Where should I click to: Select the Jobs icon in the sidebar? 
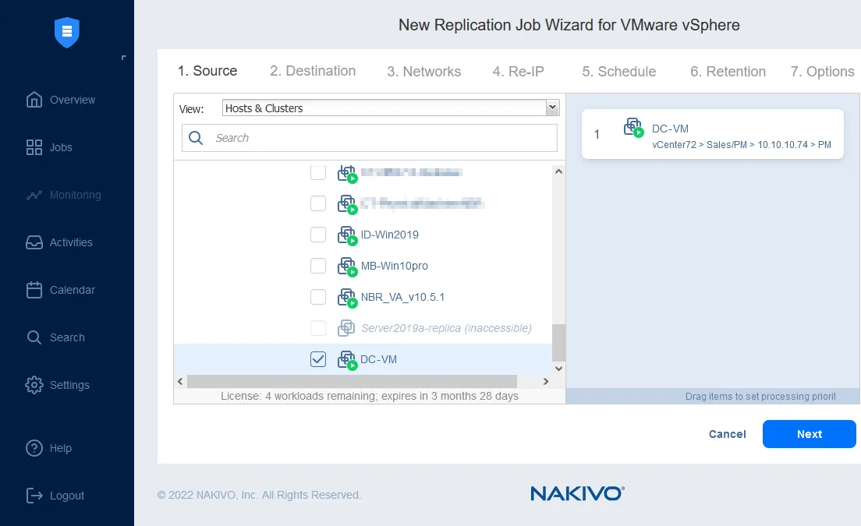(34, 147)
